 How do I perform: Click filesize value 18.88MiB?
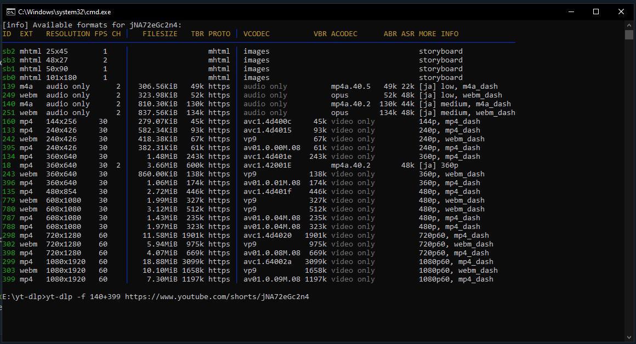tap(160, 262)
